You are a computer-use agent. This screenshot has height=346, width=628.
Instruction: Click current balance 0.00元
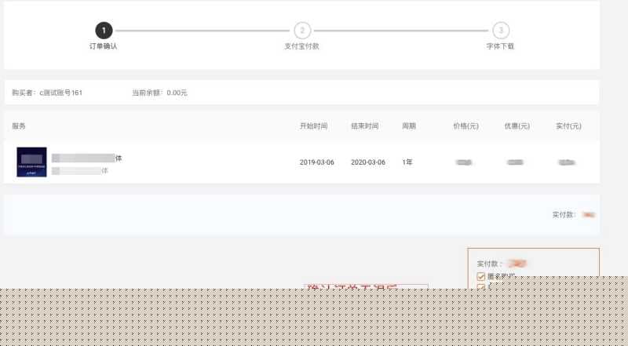(177, 93)
